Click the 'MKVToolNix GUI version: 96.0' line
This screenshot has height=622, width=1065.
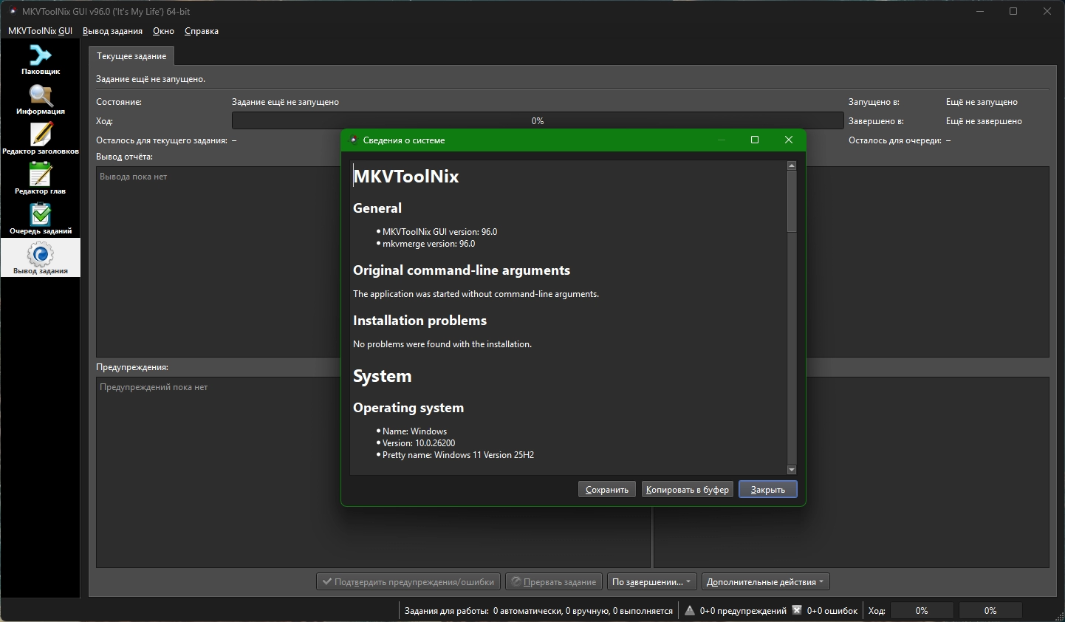pyautogui.click(x=439, y=232)
